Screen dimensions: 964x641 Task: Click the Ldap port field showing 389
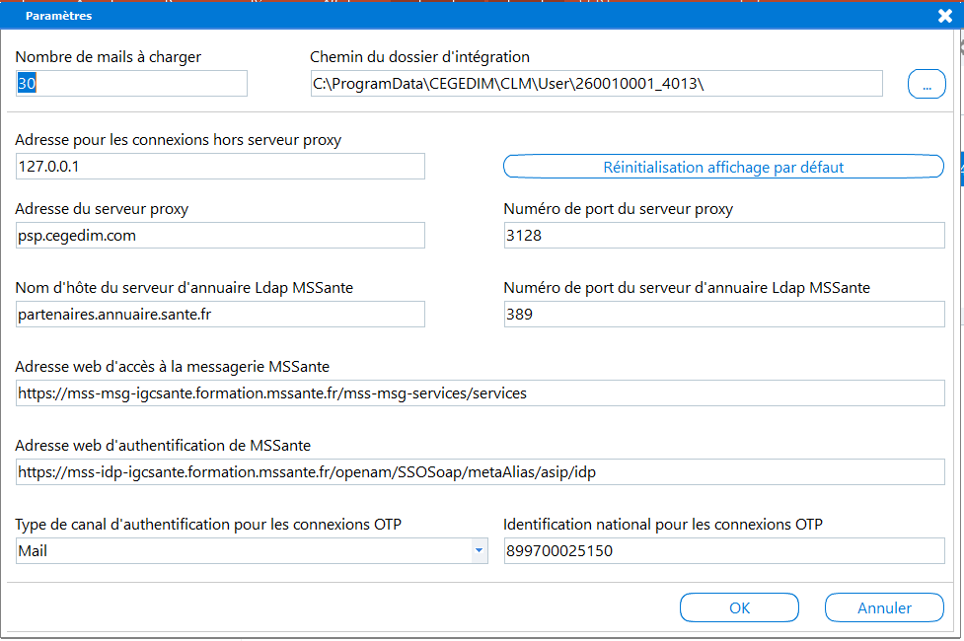tap(724, 314)
